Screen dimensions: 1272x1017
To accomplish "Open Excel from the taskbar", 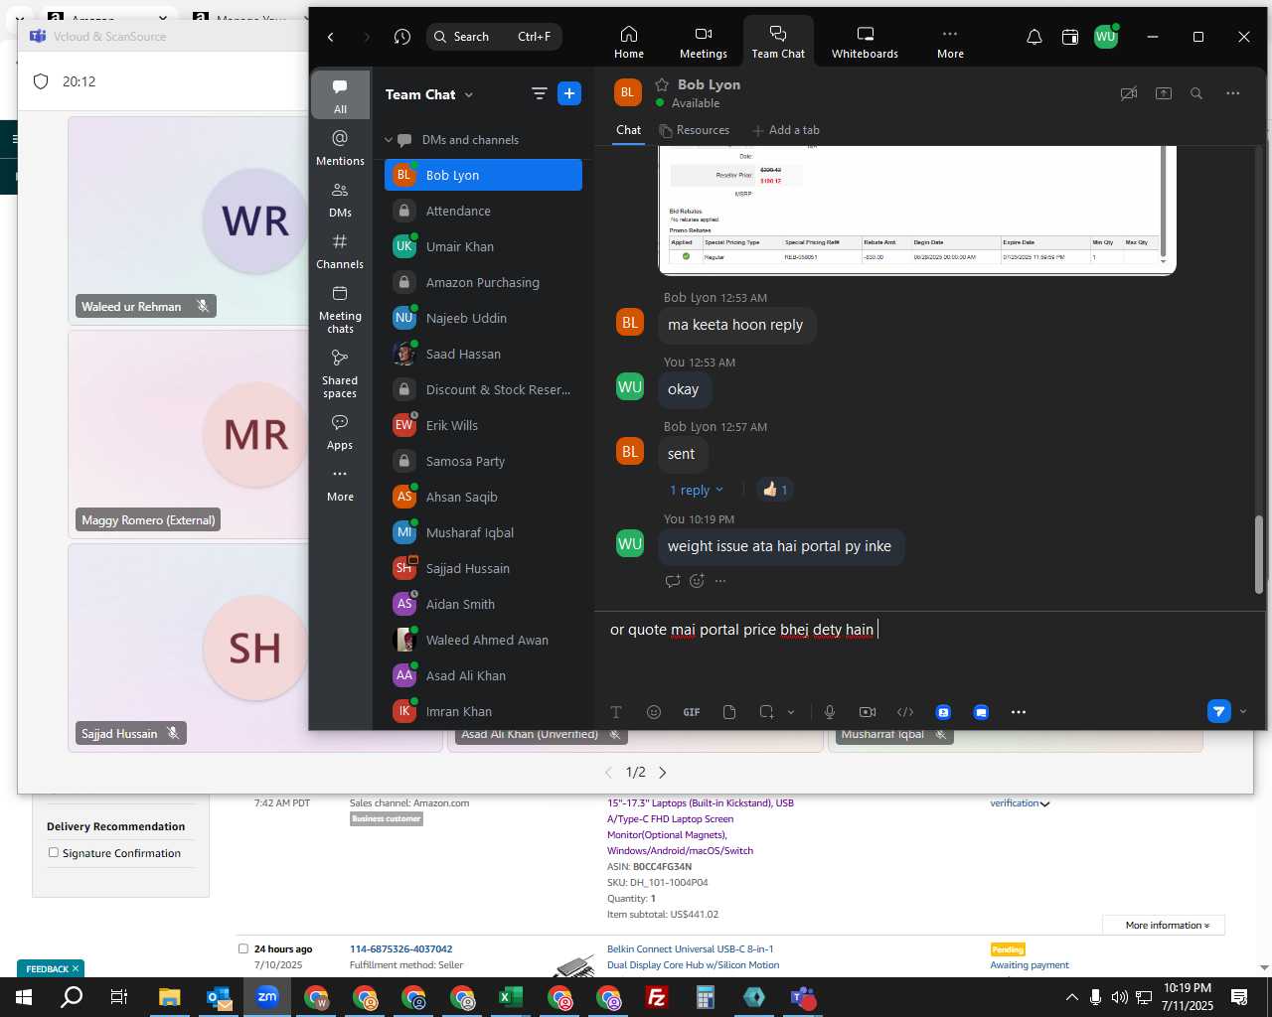I will pyautogui.click(x=511, y=997).
